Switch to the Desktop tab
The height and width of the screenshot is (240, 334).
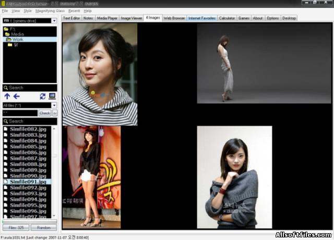tap(289, 18)
